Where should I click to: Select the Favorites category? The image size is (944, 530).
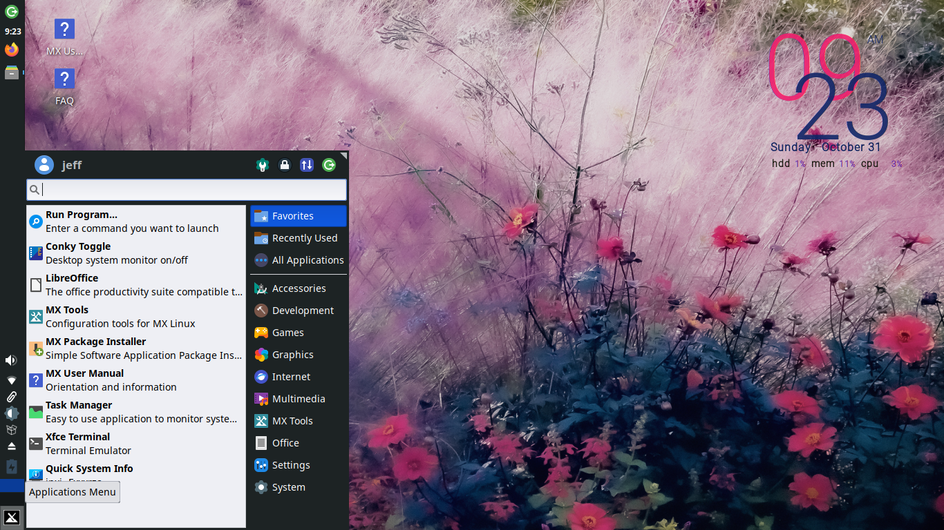299,216
